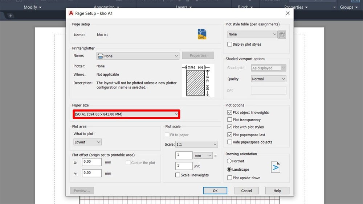The height and width of the screenshot is (204, 363).
Task: Expand the Annotation ribbon panel
Action: (x=106, y=7)
